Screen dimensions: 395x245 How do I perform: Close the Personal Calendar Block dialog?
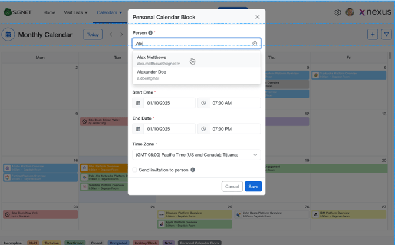pos(257,17)
